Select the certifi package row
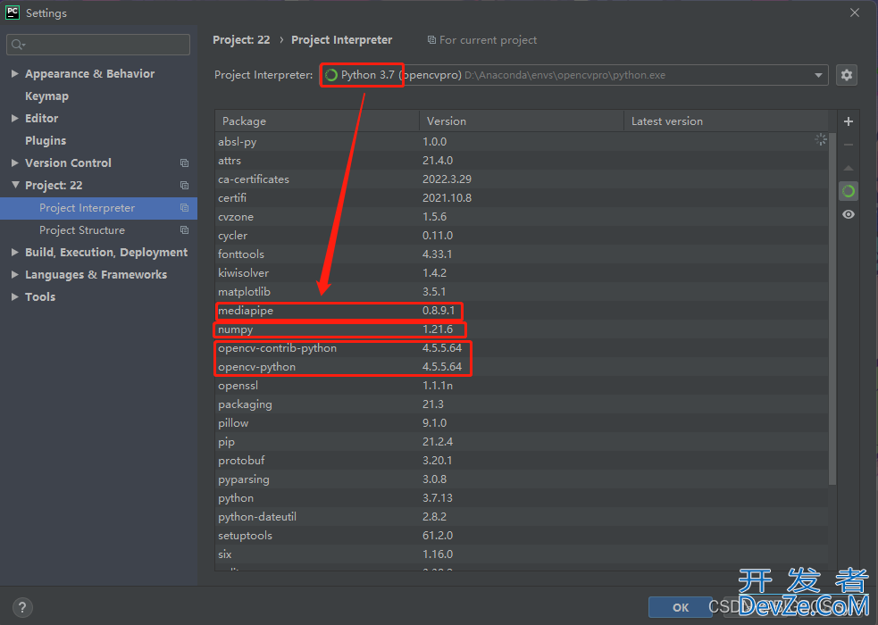 pos(522,198)
